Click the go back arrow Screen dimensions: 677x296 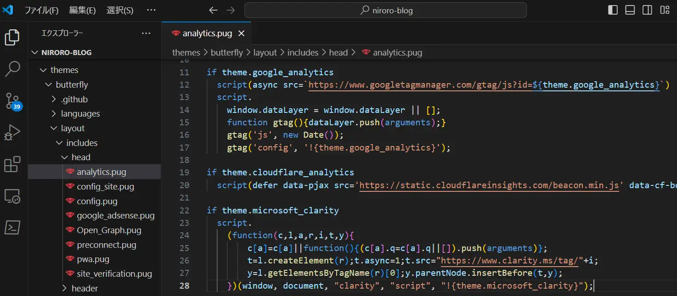click(x=213, y=10)
